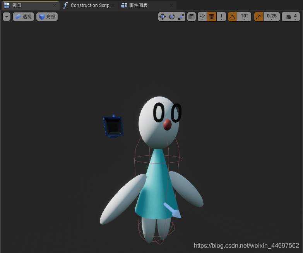Open grid snap size value 1
The image size is (303, 253).
(x=221, y=17)
